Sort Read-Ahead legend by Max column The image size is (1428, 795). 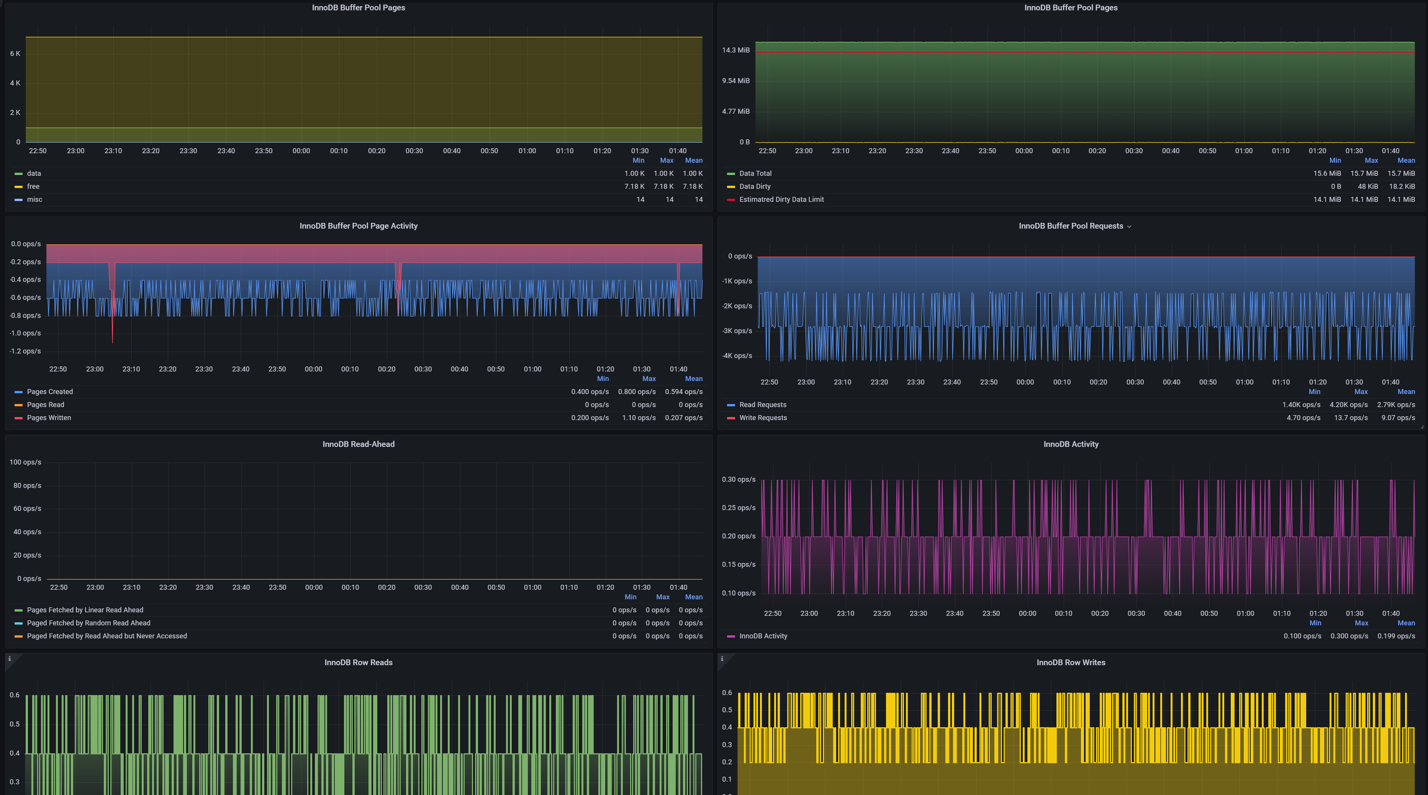tap(662, 597)
